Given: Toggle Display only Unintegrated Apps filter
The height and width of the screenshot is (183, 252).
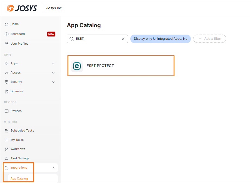Looking at the screenshot, I should (160, 39).
